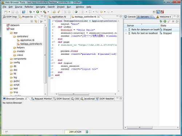182x136 pixels.
Task: Close the testapp_controller.rb editor tab
Action: click(x=99, y=17)
